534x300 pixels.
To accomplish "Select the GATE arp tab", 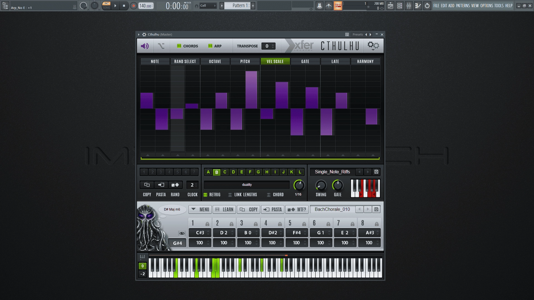I will click(305, 61).
